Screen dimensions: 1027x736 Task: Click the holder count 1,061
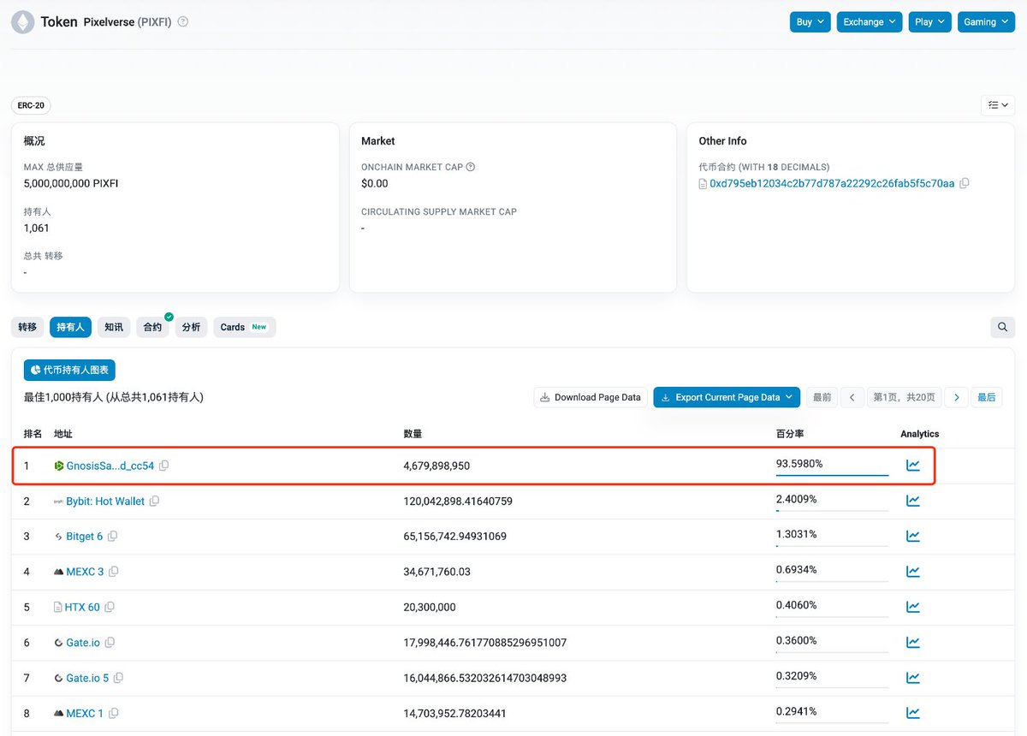pos(37,228)
